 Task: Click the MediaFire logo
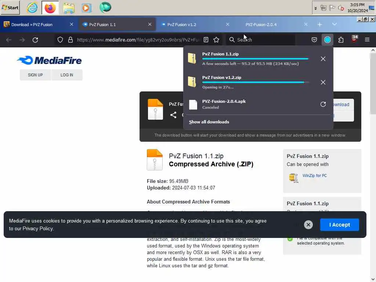pyautogui.click(x=50, y=61)
